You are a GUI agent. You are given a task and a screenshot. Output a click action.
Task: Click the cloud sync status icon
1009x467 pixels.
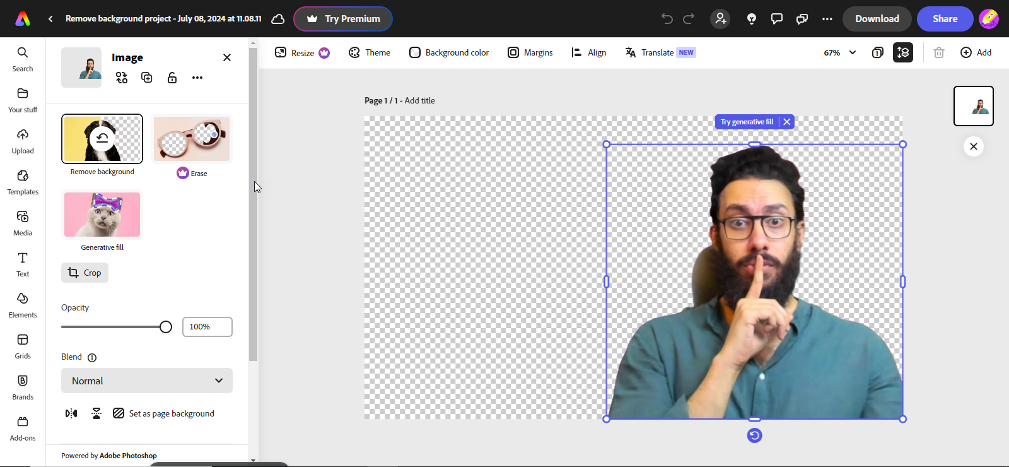pos(277,19)
